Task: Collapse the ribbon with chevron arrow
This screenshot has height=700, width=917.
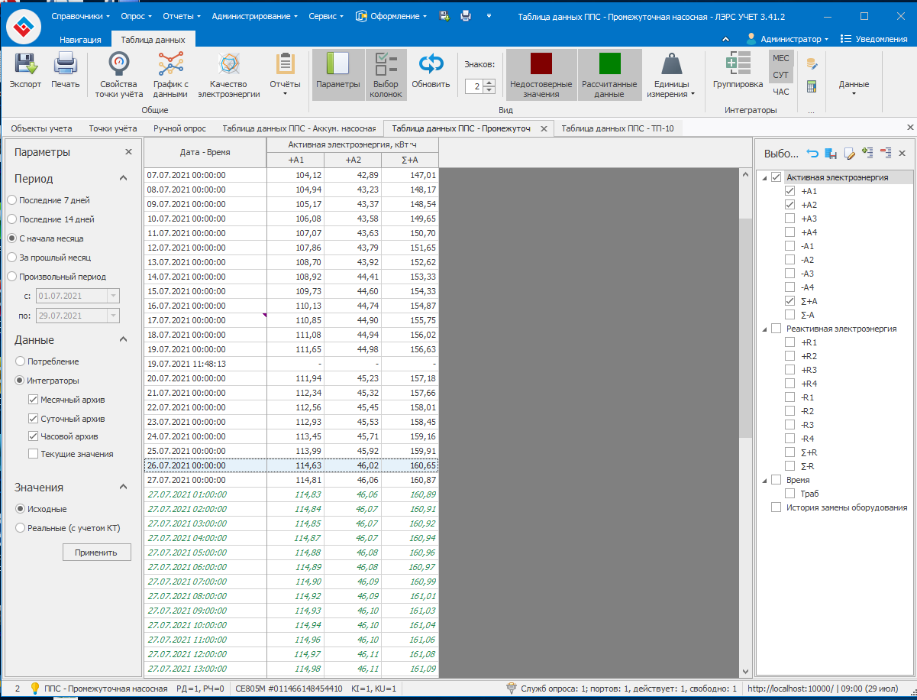Action: pos(725,39)
